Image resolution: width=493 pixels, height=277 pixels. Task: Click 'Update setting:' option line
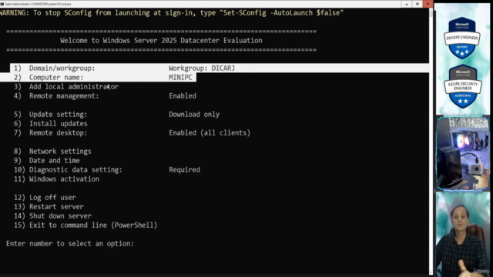(x=50, y=115)
